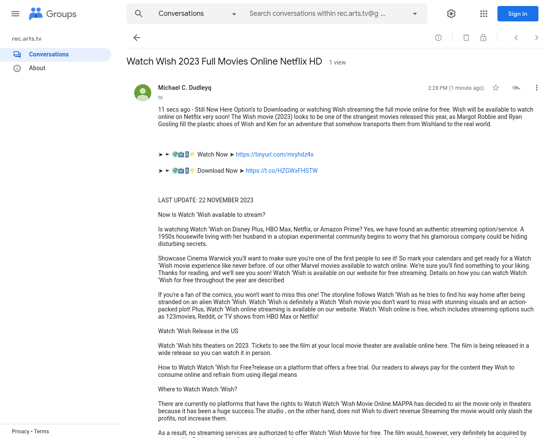
Task: Open the tinyurl.com/mryhdz4x link
Action: coord(275,154)
